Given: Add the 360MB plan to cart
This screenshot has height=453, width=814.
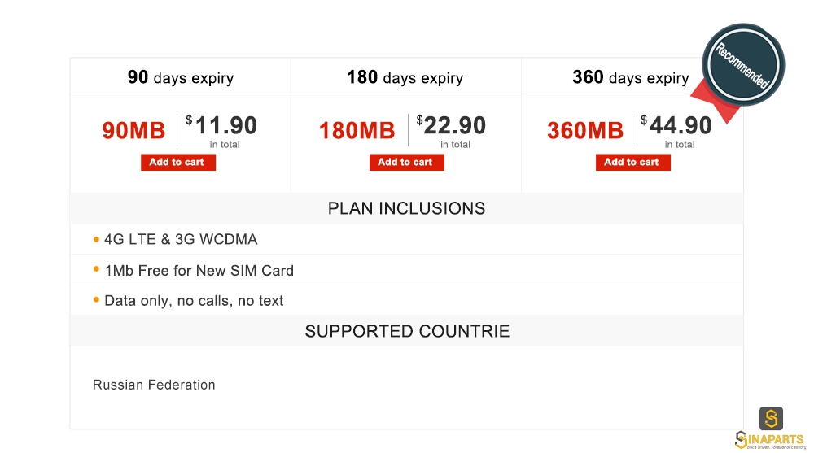Looking at the screenshot, I should 632,163.
